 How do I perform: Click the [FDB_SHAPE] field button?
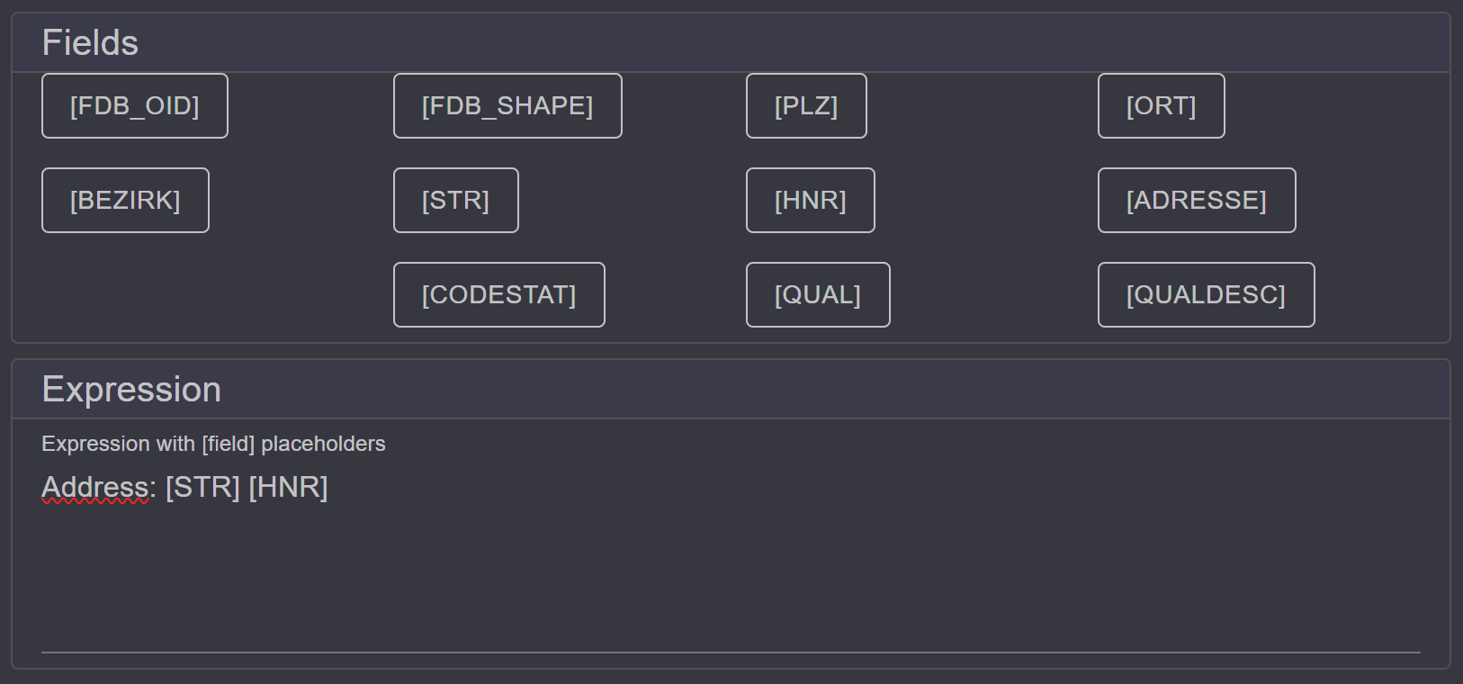point(507,106)
